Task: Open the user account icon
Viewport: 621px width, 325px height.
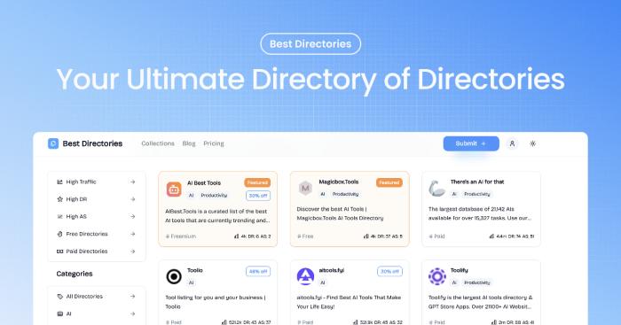Action: (512, 143)
